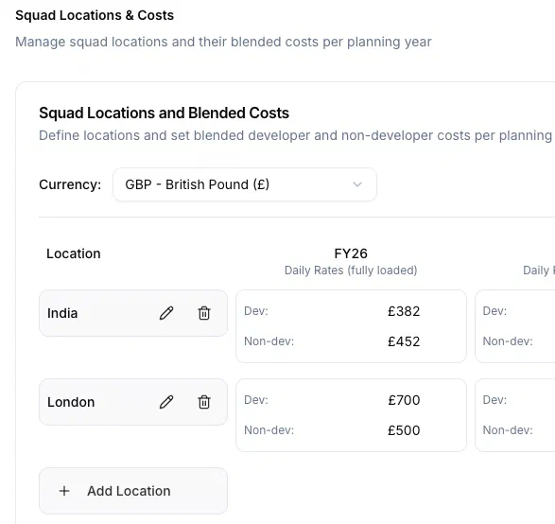Edit the India location name
This screenshot has height=524, width=555.
166,313
